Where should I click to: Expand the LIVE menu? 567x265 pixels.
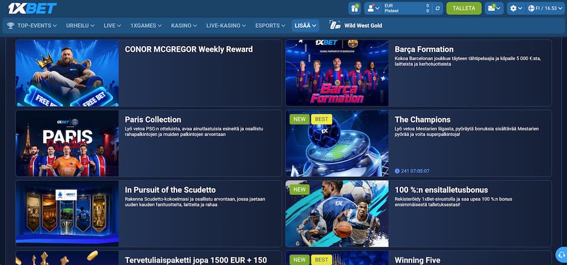pos(112,25)
